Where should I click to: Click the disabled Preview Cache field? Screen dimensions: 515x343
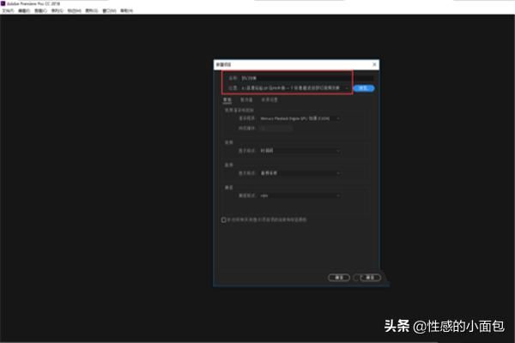click(276, 129)
